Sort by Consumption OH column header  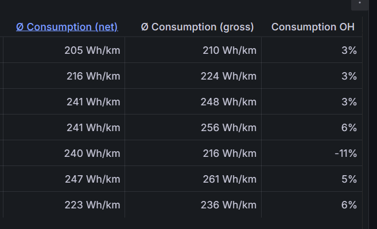313,27
